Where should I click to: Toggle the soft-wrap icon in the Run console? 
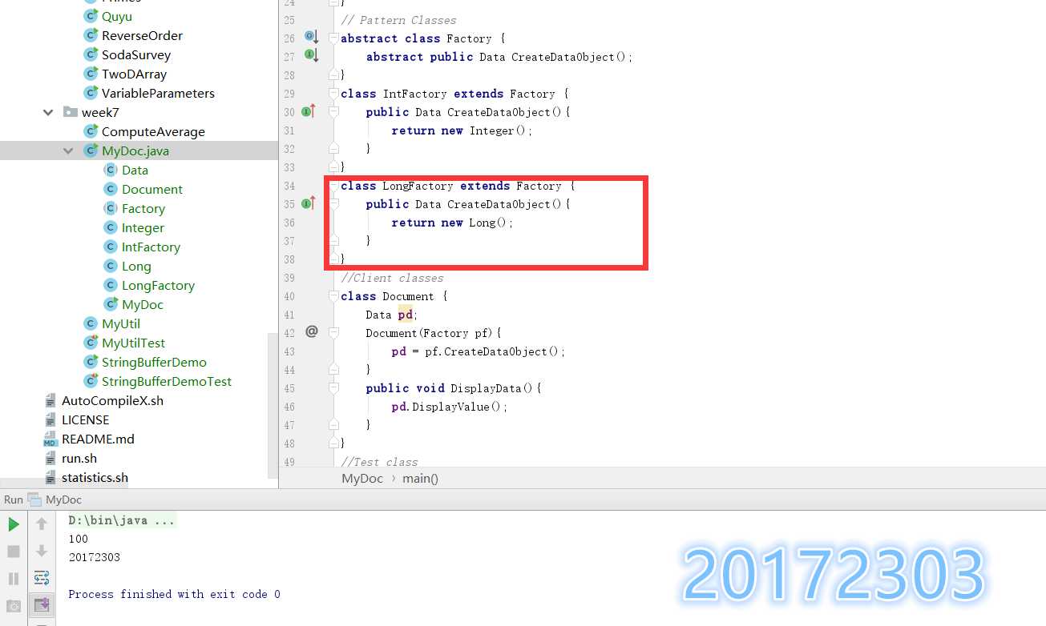[x=42, y=578]
